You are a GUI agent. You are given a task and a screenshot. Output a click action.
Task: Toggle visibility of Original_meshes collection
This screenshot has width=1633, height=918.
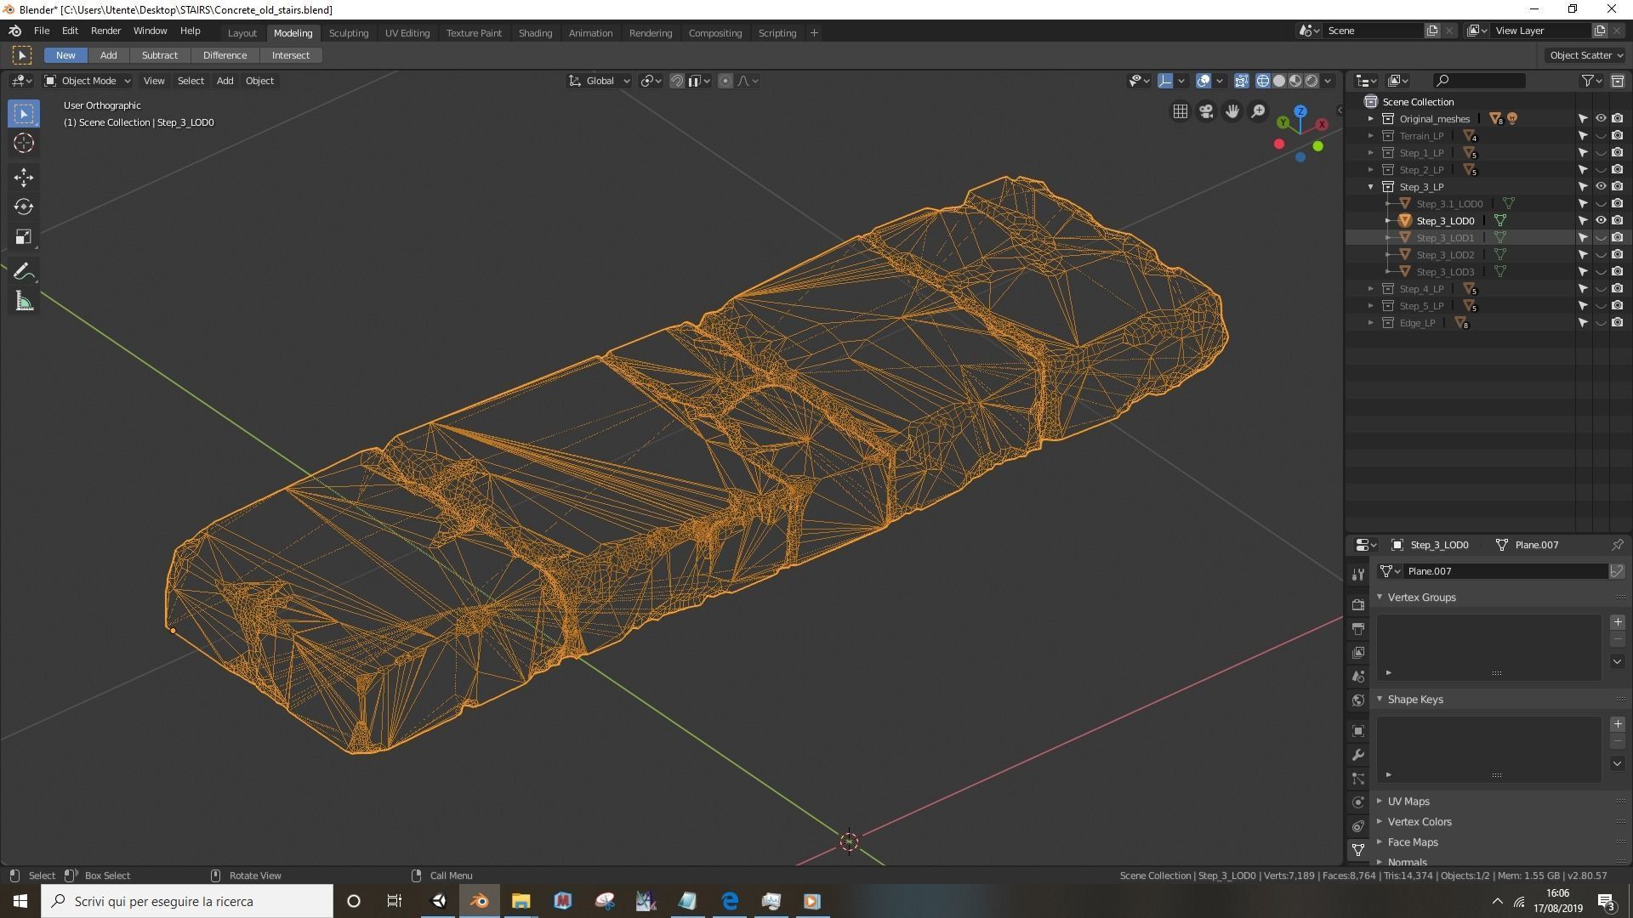[1600, 119]
